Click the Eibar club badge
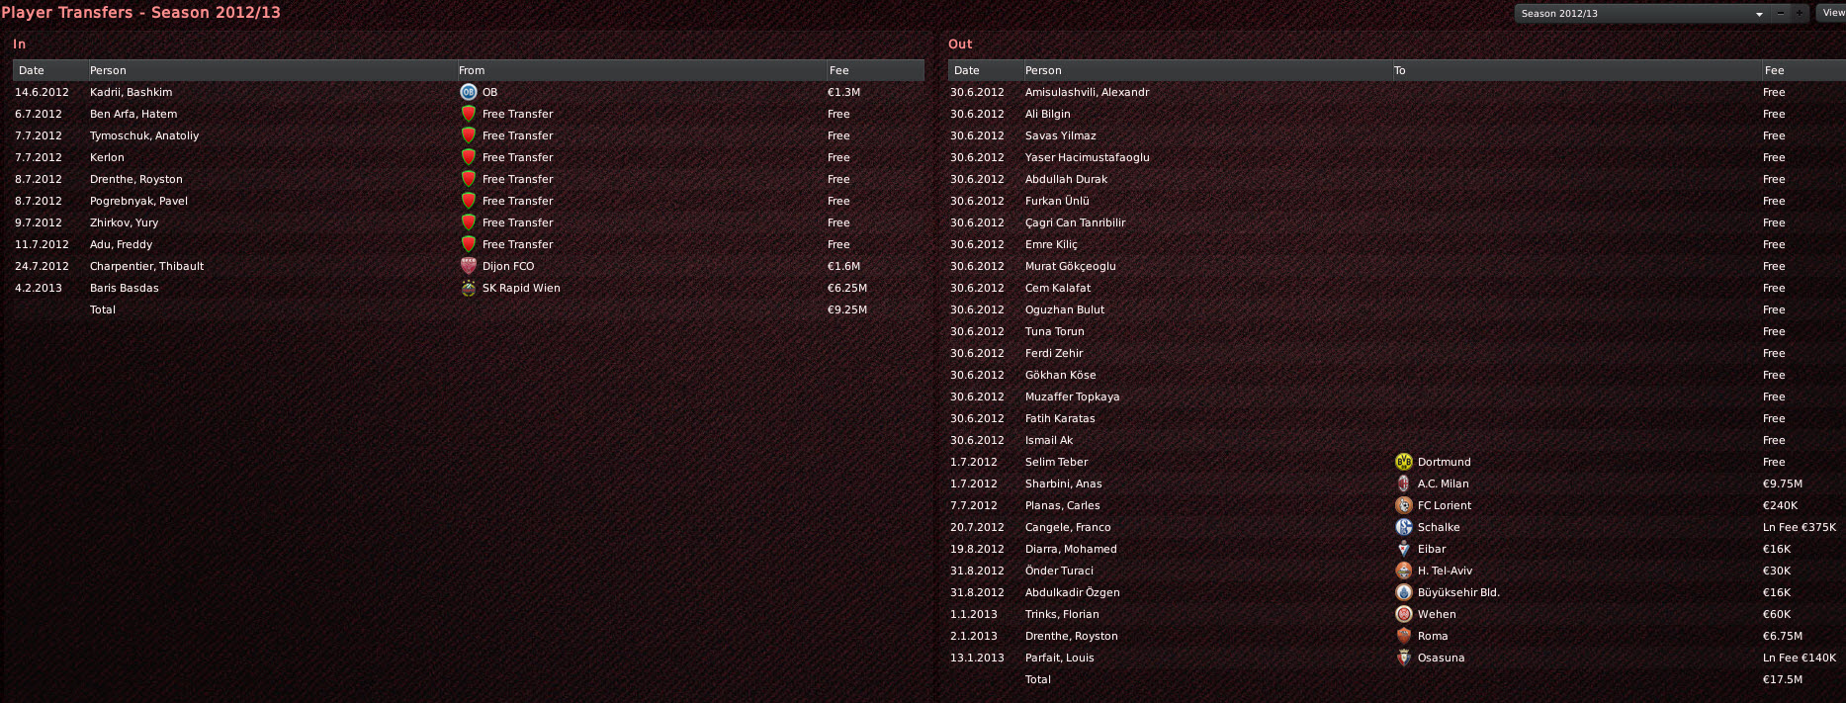The image size is (1846, 703). click(1404, 549)
